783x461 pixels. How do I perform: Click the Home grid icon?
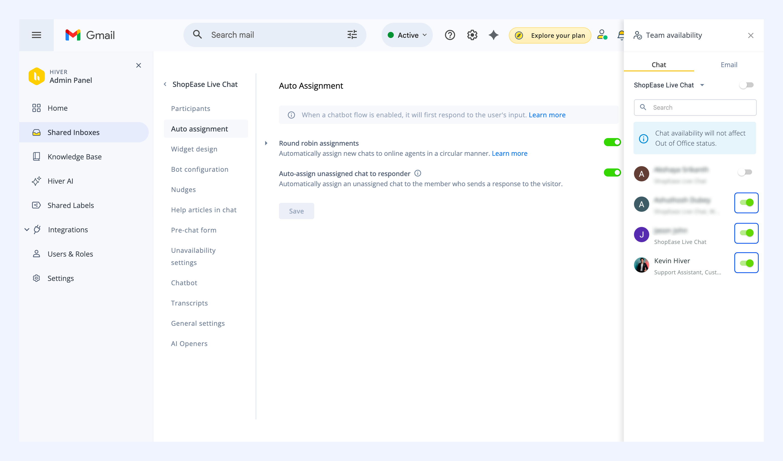tap(36, 108)
